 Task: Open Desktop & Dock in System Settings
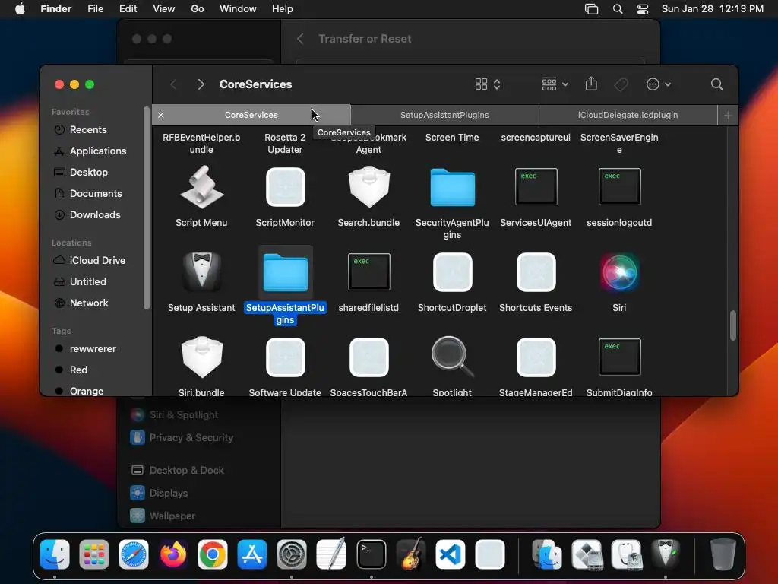(x=187, y=470)
